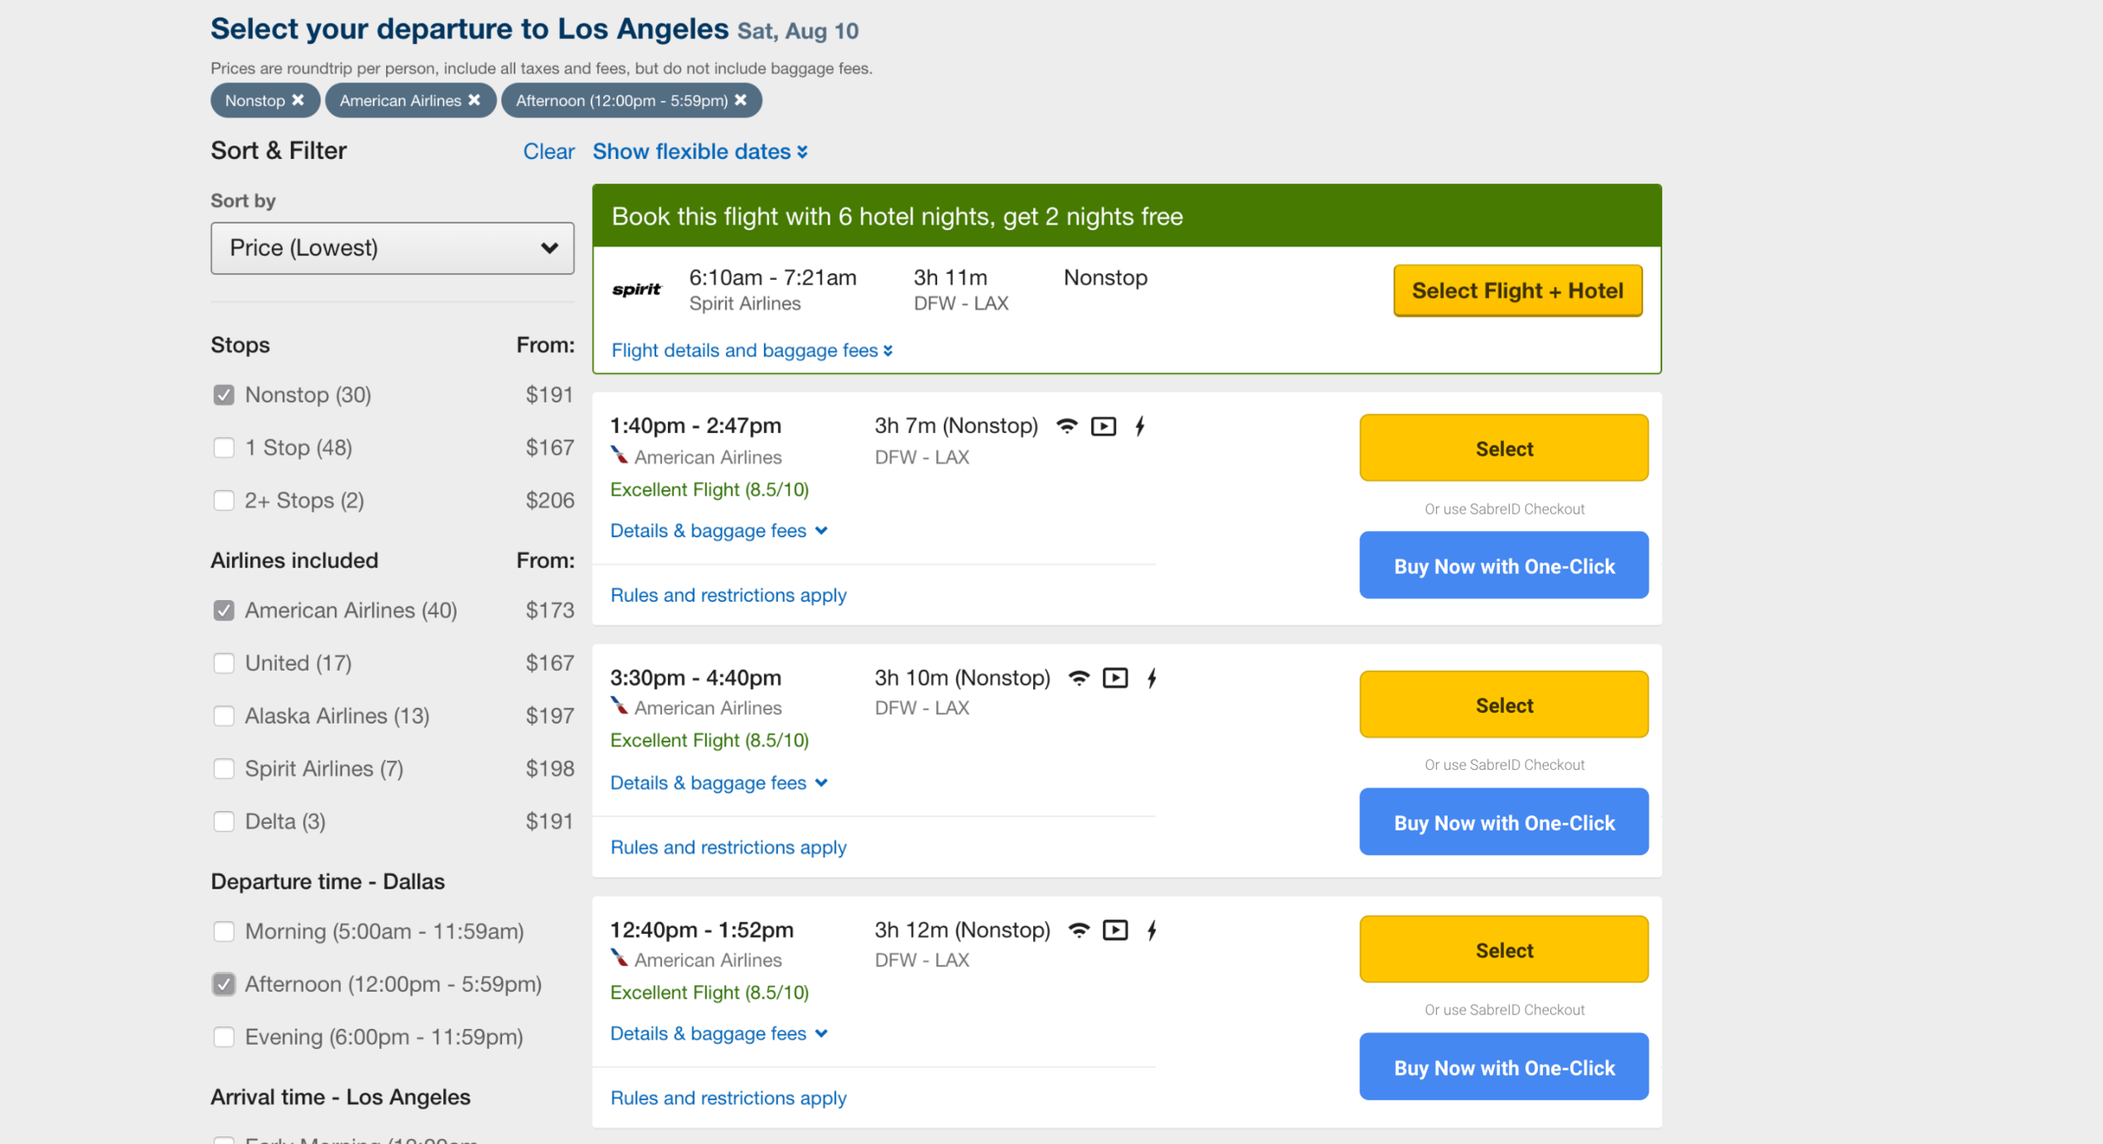Image resolution: width=2103 pixels, height=1144 pixels.
Task: Expand Details & baggage fees for 12:40pm flight
Action: point(719,1034)
